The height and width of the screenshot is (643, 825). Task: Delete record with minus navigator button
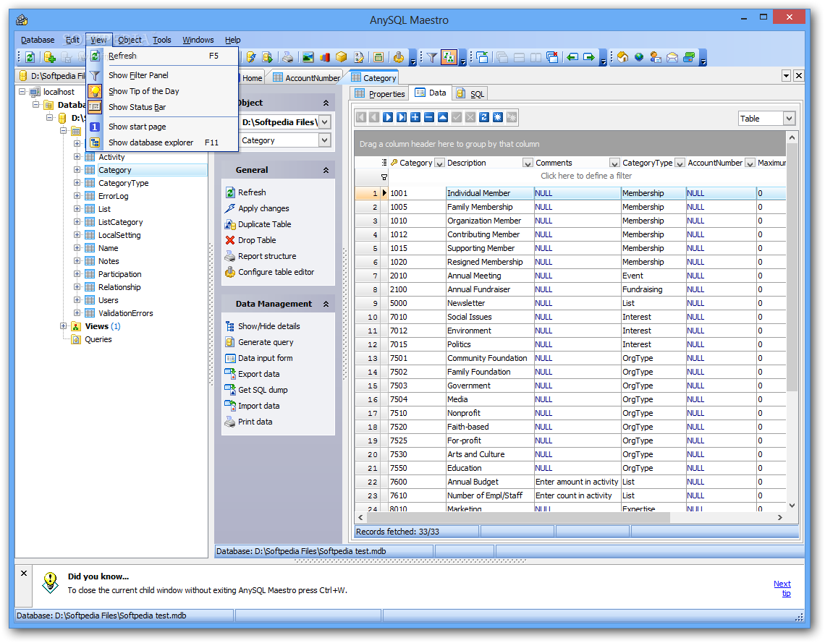coord(429,117)
